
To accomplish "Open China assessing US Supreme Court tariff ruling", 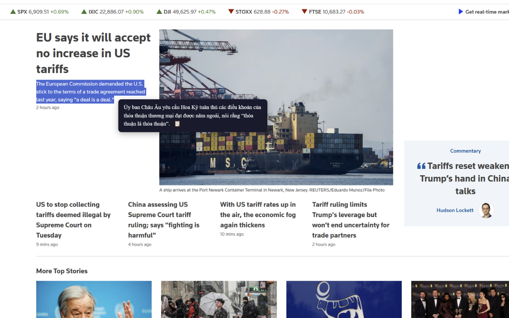I will [x=164, y=220].
